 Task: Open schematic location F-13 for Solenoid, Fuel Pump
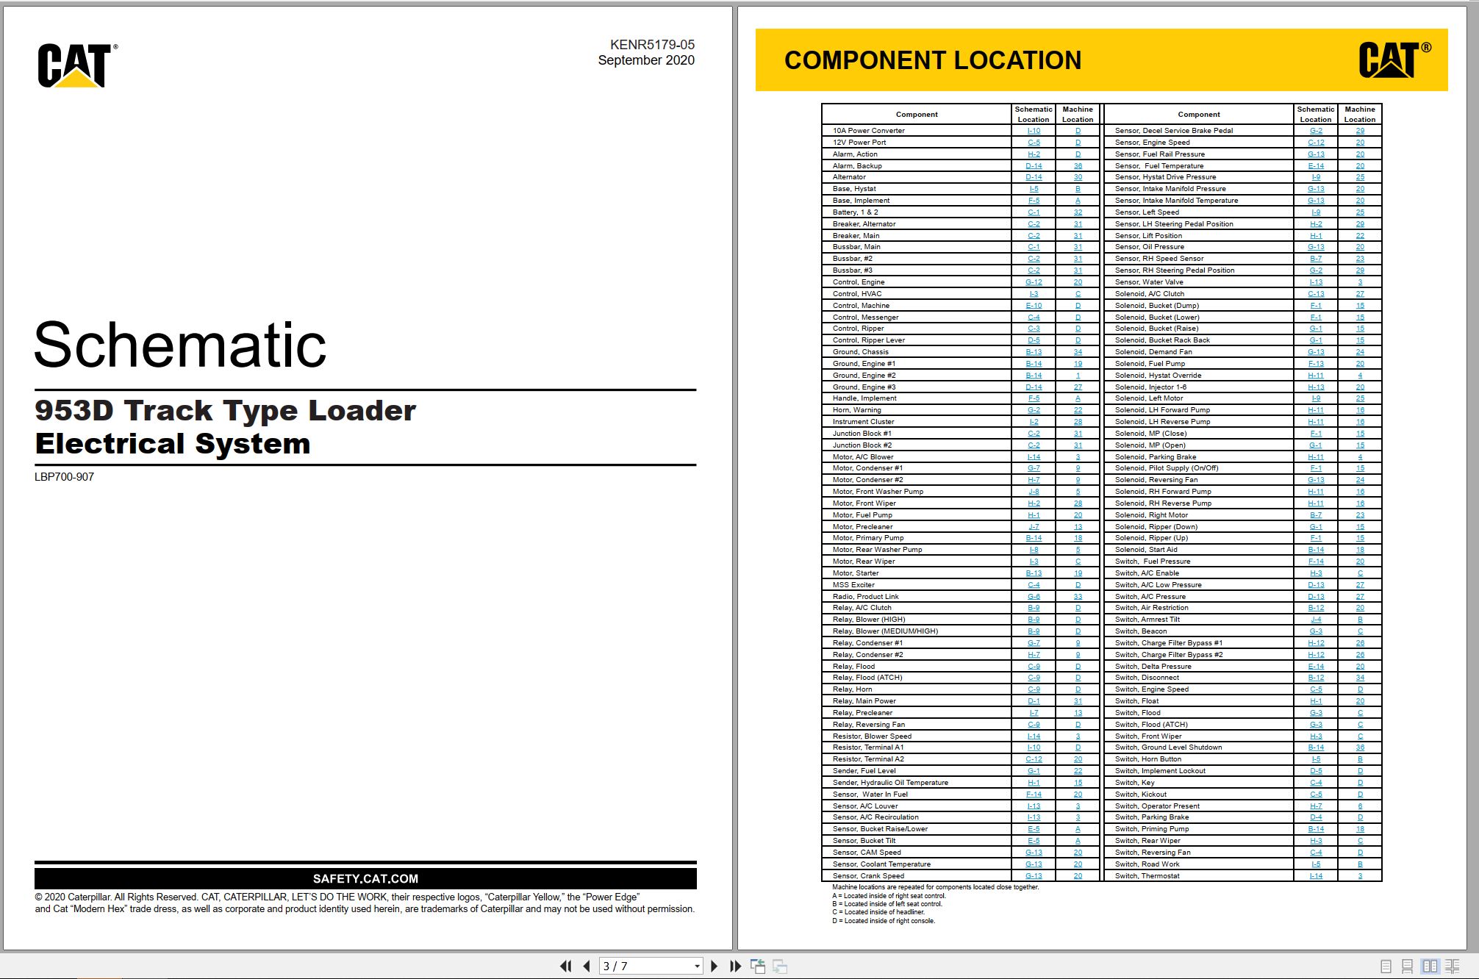click(x=1316, y=364)
